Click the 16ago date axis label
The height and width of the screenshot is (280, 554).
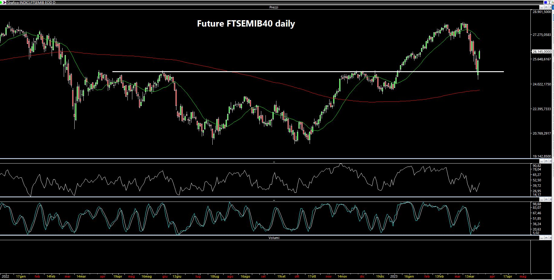[245, 276]
